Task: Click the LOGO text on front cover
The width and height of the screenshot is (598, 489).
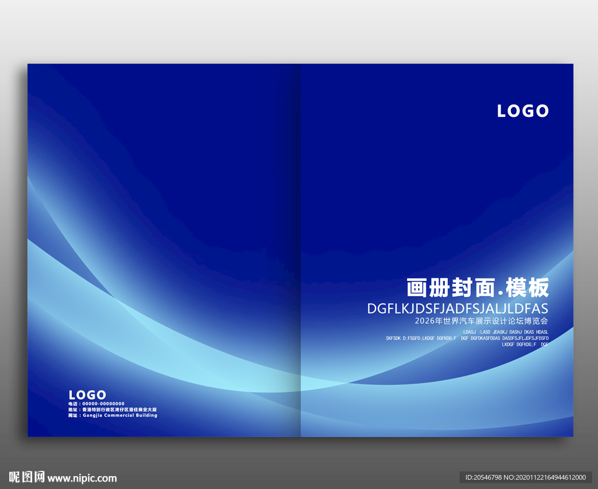Action: pos(523,111)
